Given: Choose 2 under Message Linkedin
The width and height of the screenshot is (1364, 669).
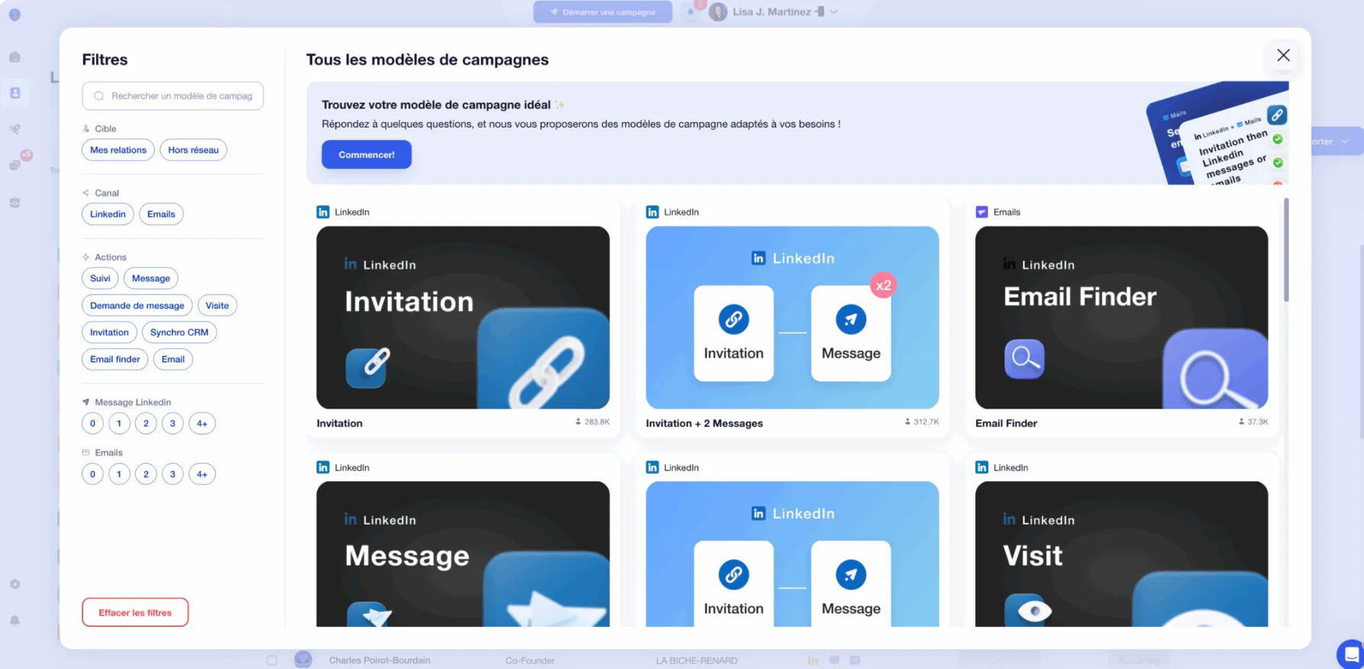Looking at the screenshot, I should click(x=146, y=423).
